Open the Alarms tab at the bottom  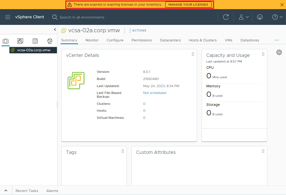tap(52, 191)
